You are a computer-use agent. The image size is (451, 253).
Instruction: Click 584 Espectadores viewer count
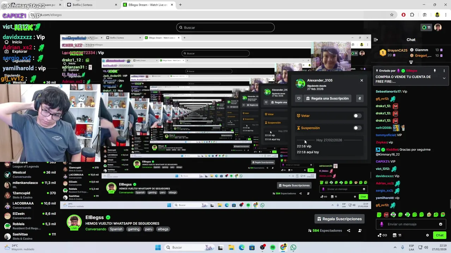click(325, 231)
